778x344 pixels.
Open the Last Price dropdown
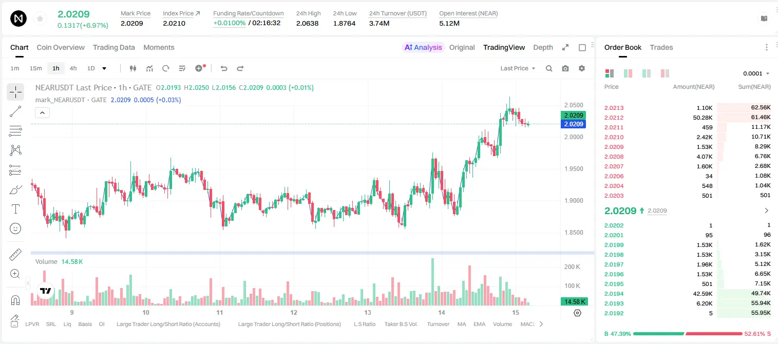[518, 68]
